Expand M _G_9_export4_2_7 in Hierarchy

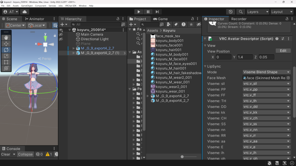pos(74,48)
